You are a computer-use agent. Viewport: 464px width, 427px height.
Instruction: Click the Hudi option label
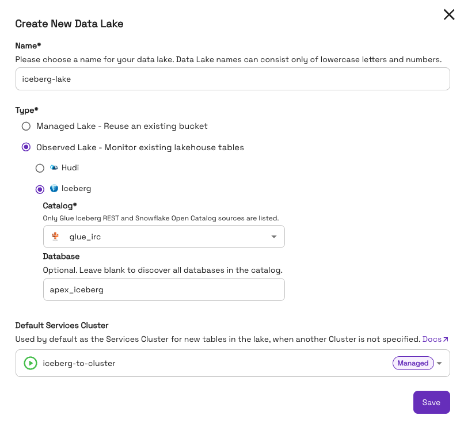[x=70, y=168]
